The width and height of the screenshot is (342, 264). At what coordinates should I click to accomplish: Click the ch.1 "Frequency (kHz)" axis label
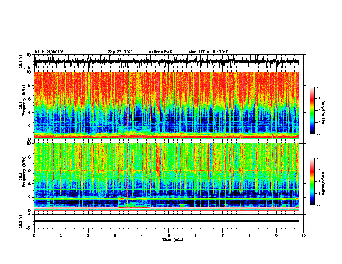[x=24, y=100]
